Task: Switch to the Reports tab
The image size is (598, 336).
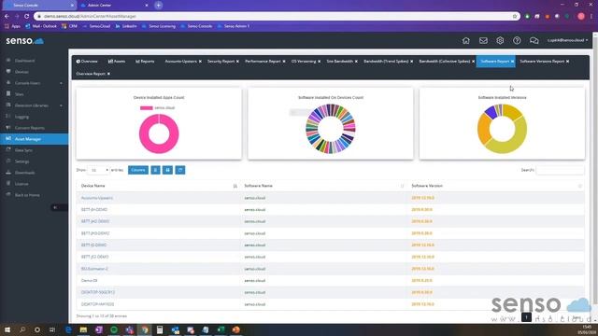Action: pyautogui.click(x=145, y=62)
